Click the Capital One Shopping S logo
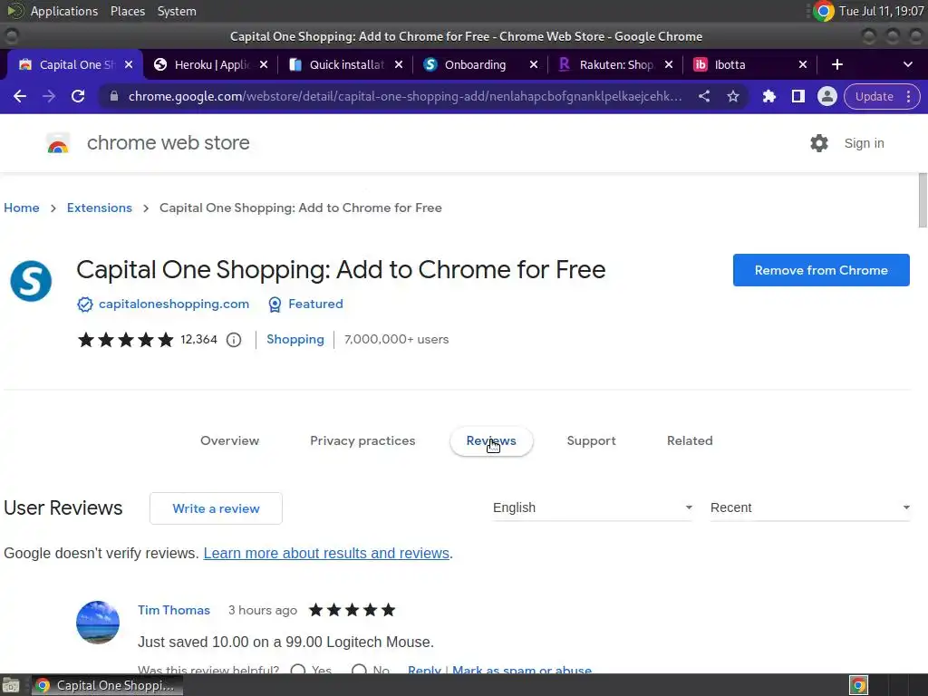 (x=31, y=281)
